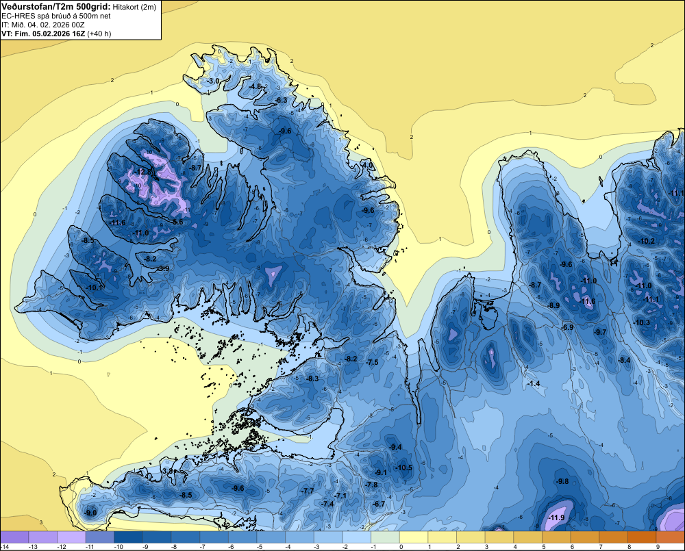The width and height of the screenshot is (685, 551).
Task: Click the -11.9 temperature label
Action: (x=556, y=518)
